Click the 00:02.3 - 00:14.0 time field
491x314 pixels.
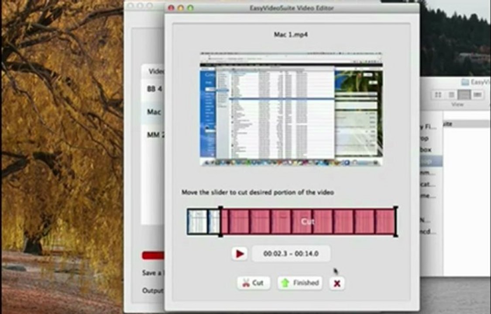(291, 254)
